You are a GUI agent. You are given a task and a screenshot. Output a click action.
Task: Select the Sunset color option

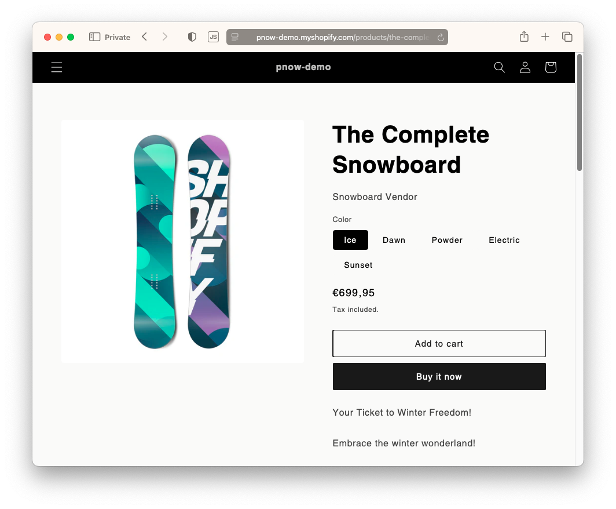click(x=358, y=265)
